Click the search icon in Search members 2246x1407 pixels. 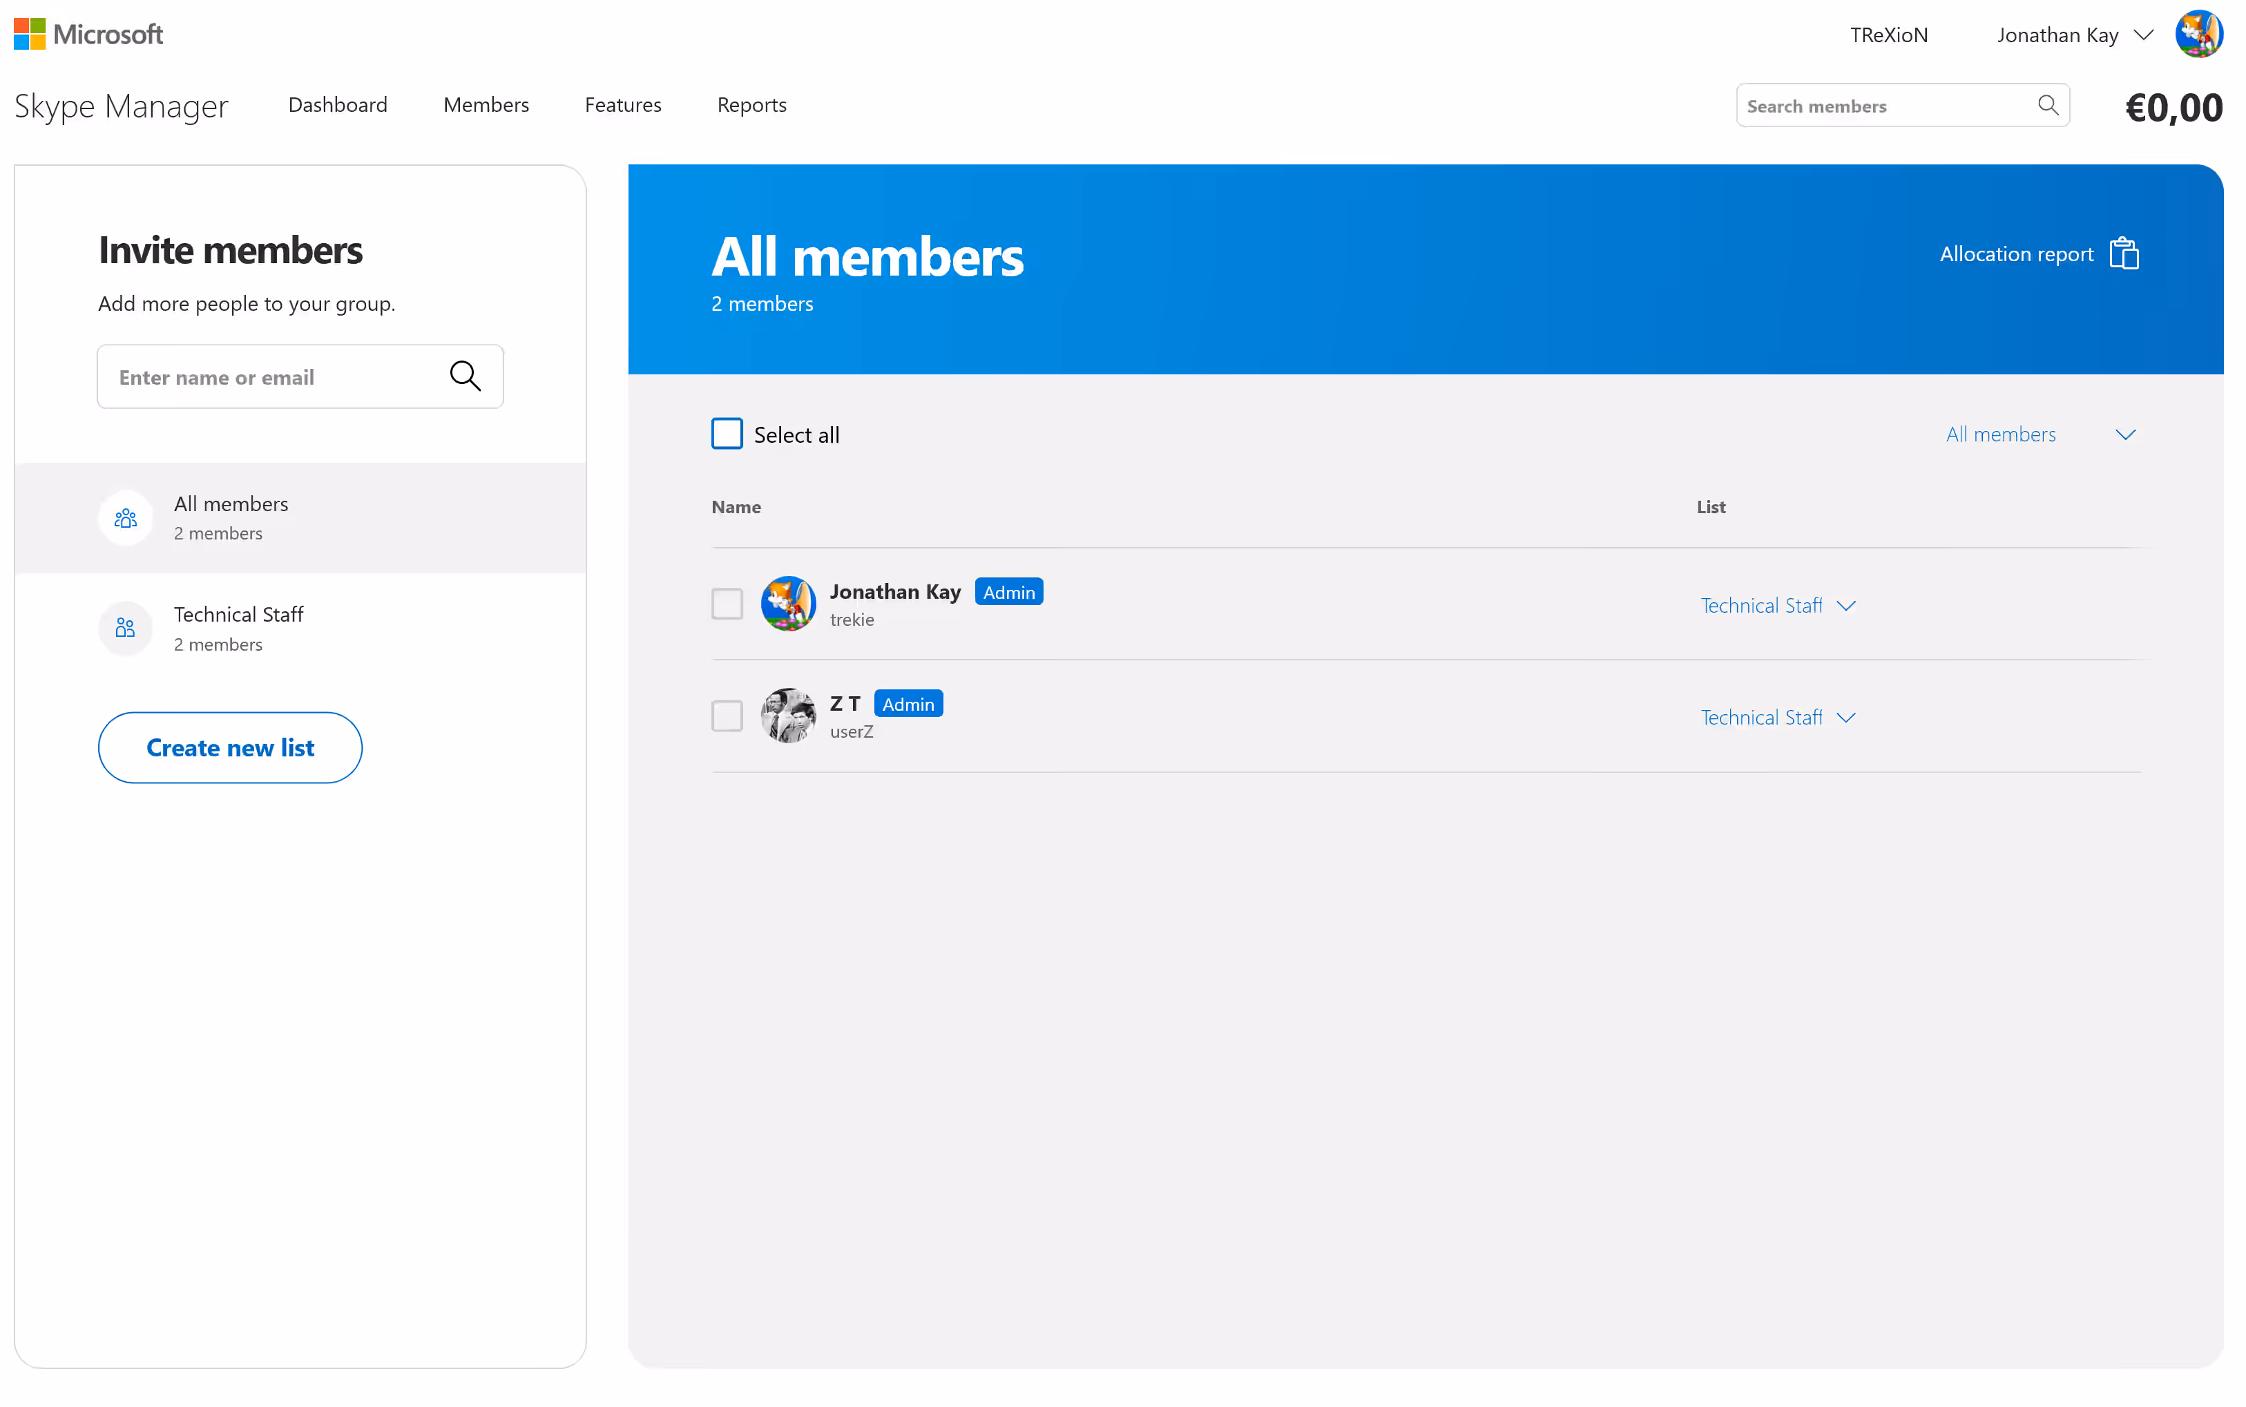click(x=2047, y=105)
